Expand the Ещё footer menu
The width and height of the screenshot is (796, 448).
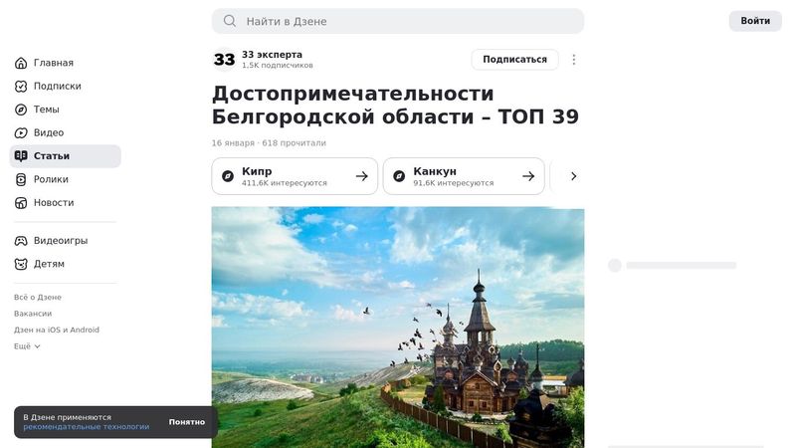coord(27,346)
